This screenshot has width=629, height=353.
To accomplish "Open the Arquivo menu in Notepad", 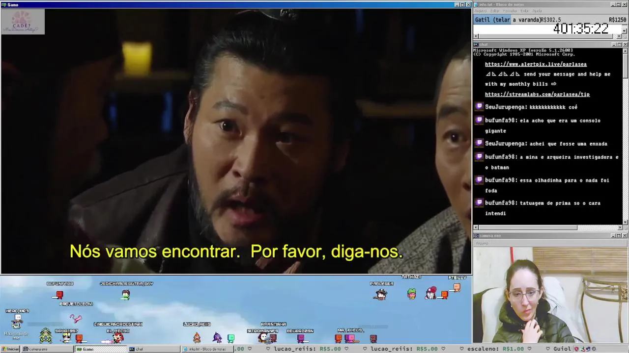I will [480, 11].
